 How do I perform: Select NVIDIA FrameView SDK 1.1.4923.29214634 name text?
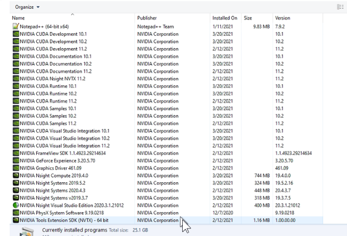63,153
